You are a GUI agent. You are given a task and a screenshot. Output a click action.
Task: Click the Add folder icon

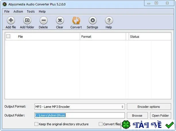27,20
